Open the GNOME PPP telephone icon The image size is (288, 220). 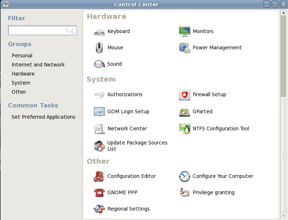pyautogui.click(x=99, y=193)
